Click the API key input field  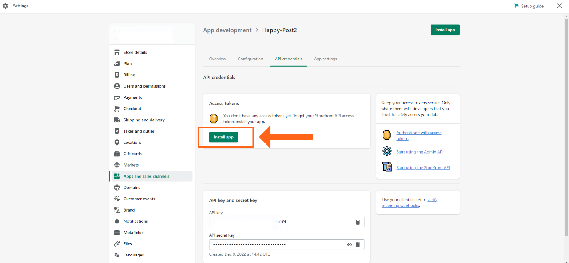[x=282, y=222]
